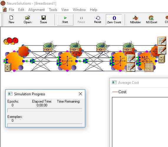This screenshot has height=147, width=168.
Task: Start the simulation with the Start button
Action: 65,20
